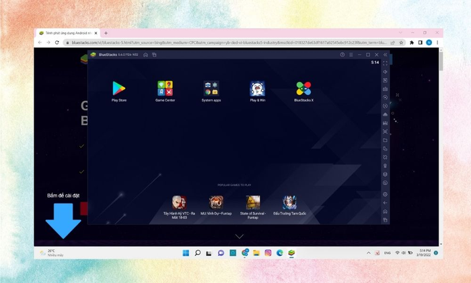471x283 pixels.
Task: Take a screenshot with BlueStacks sidebar icon
Action: (385, 131)
